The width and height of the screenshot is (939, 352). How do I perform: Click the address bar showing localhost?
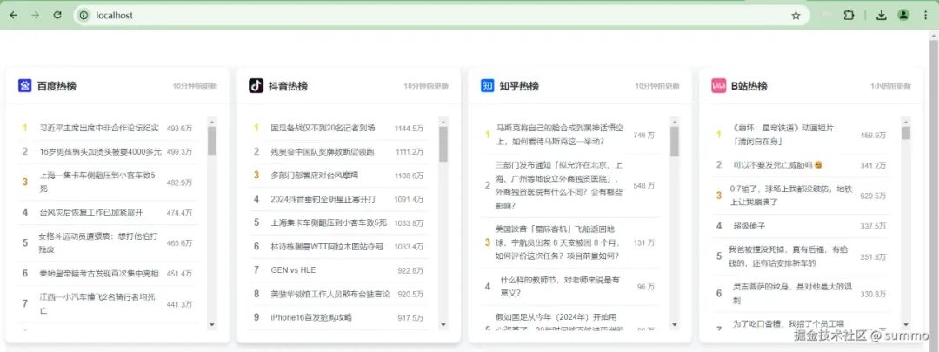tap(443, 16)
